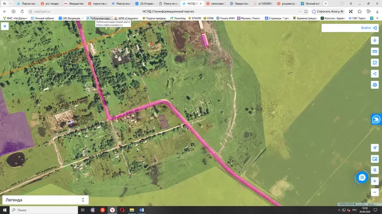Viewport: 382px width, 214px height.
Task: Open the ЕРВК bookmark
Action: click(208, 18)
